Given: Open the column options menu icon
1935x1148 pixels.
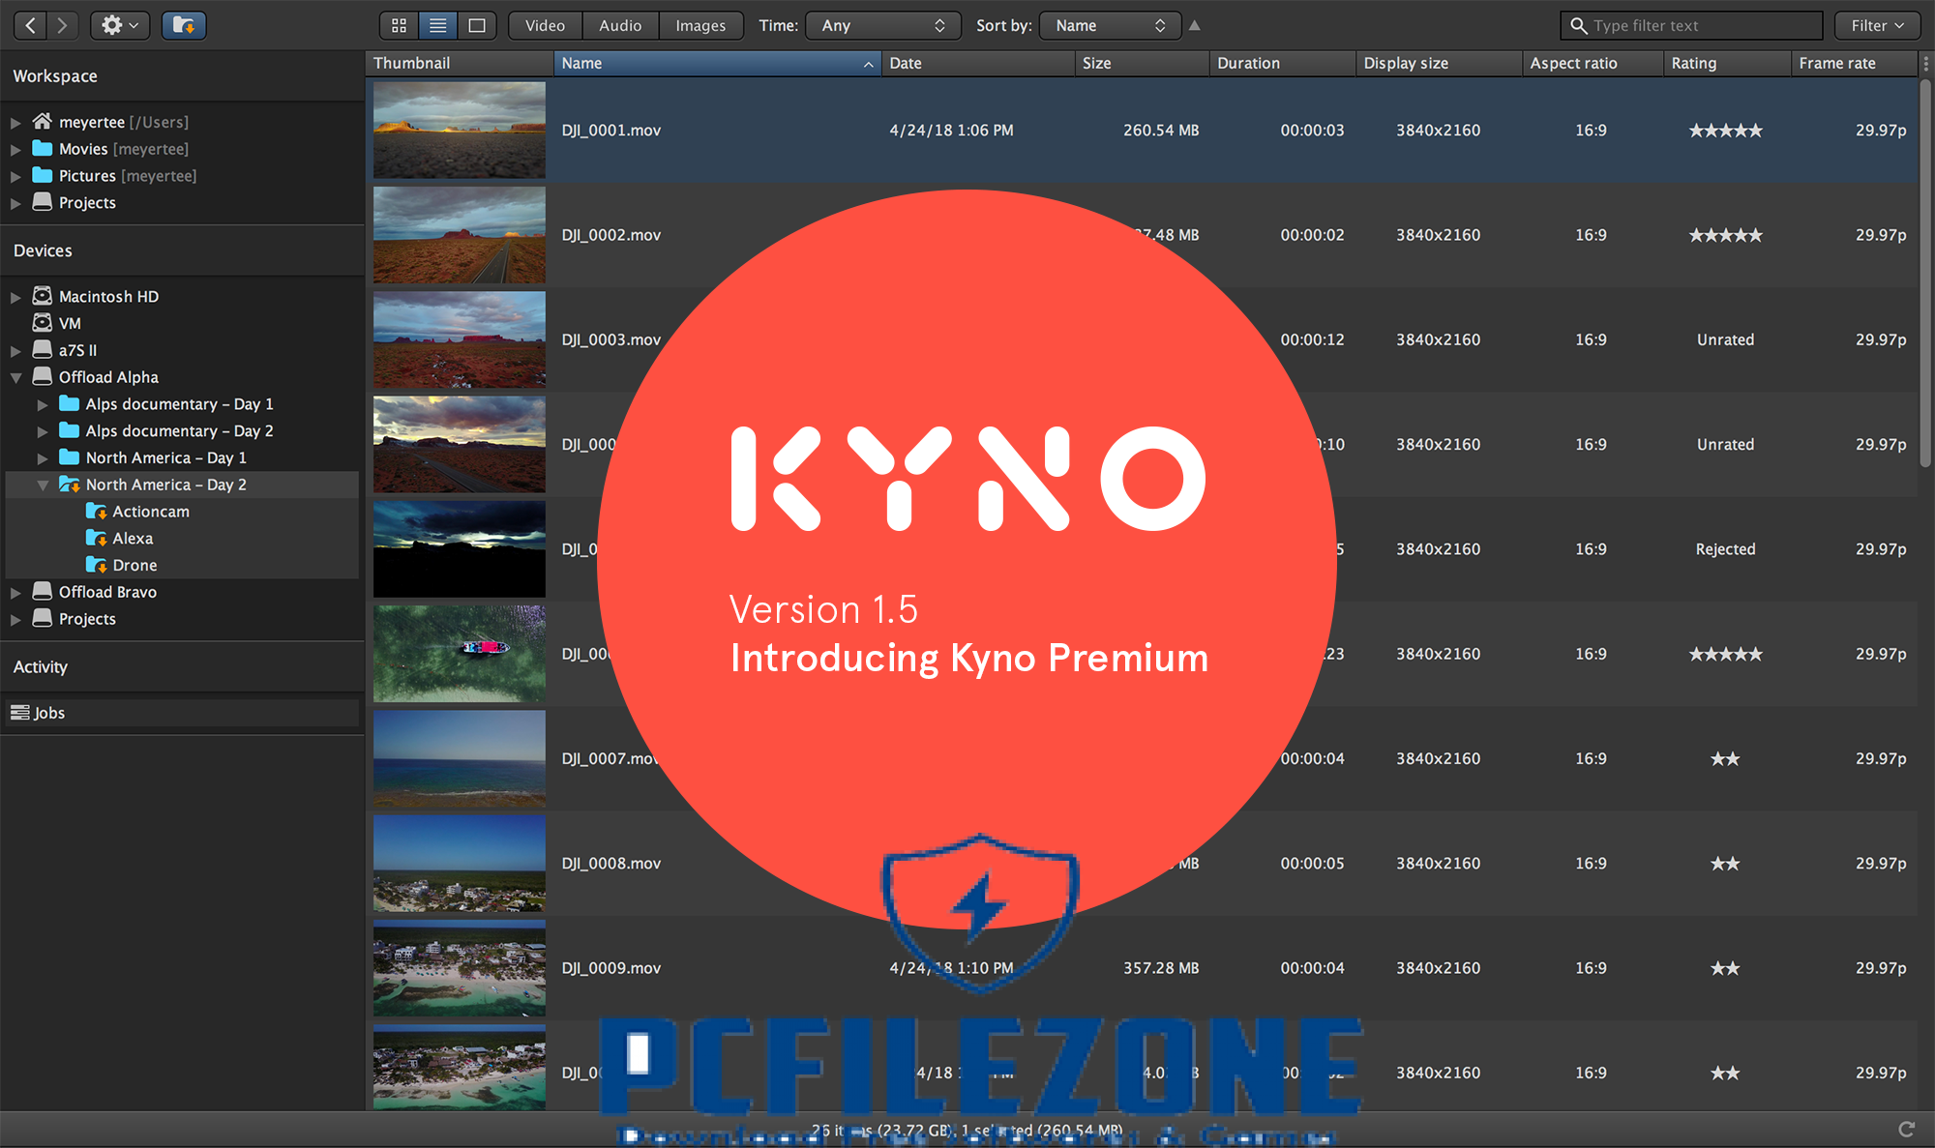Looking at the screenshot, I should point(1925,63).
